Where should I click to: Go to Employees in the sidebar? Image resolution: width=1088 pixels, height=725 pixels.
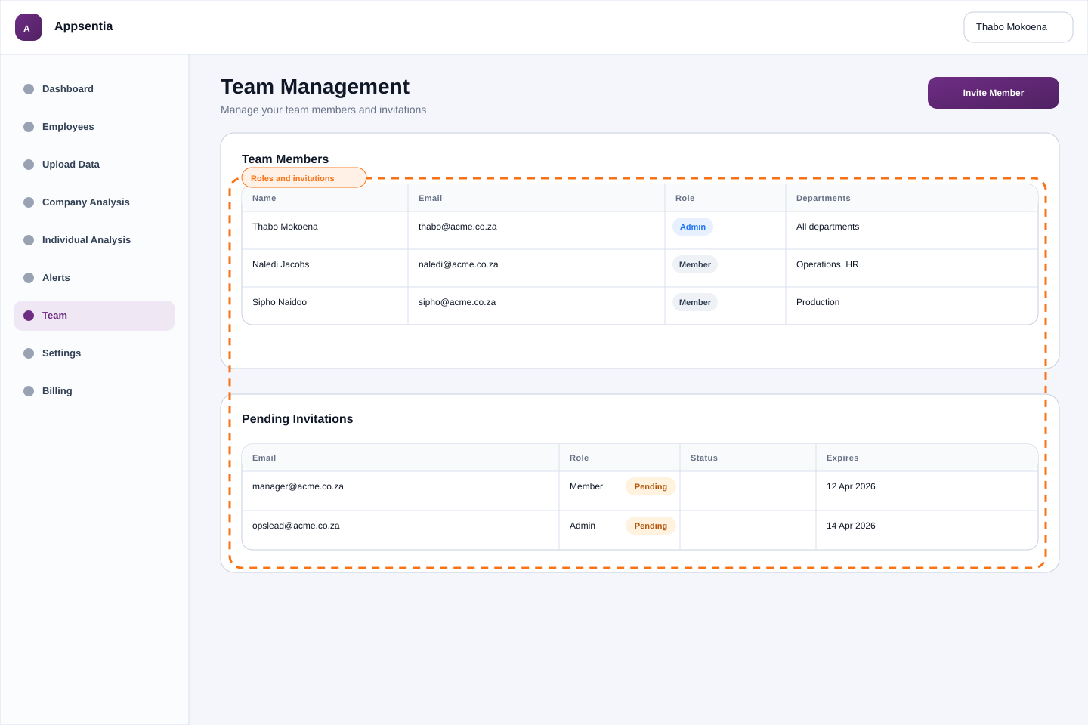click(94, 127)
